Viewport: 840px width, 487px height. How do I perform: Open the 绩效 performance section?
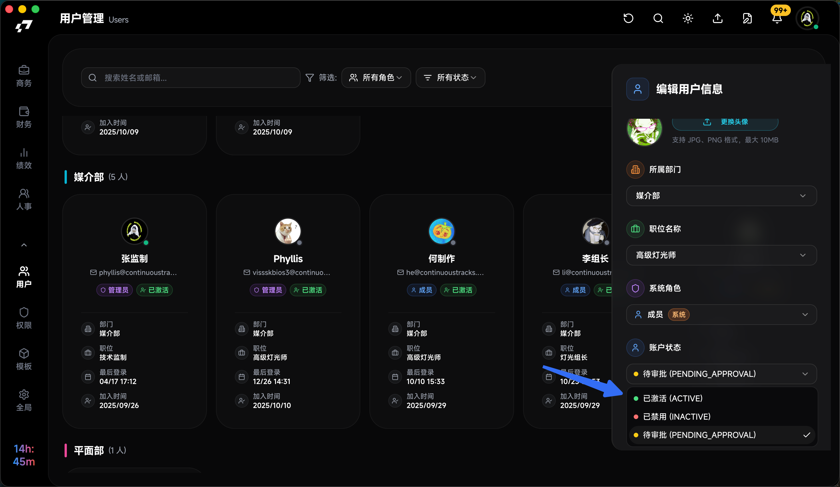coord(24,158)
